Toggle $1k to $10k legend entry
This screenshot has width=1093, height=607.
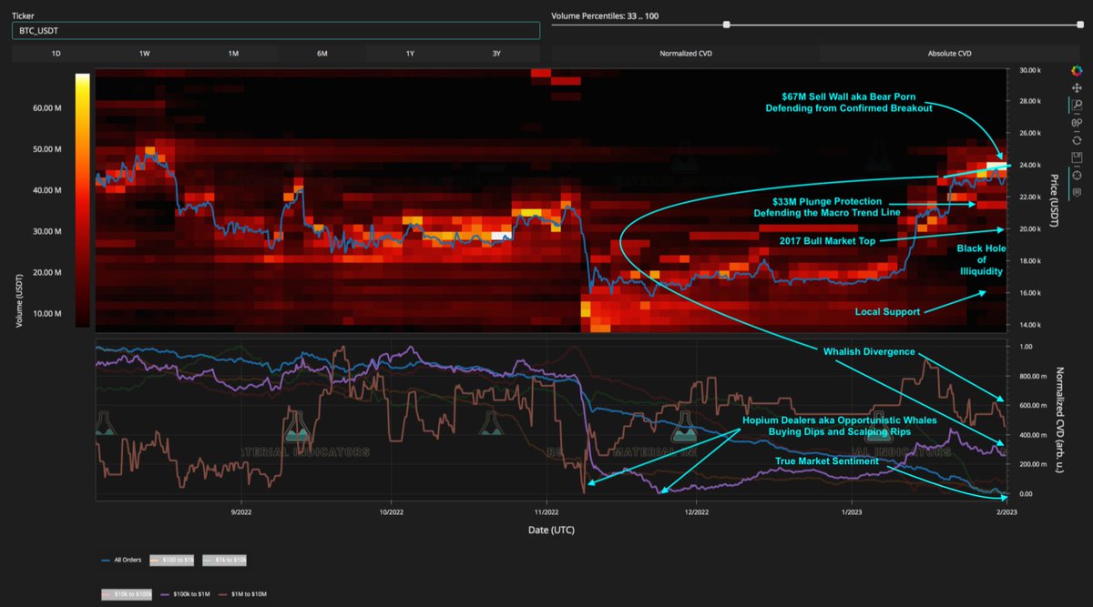coord(223,560)
